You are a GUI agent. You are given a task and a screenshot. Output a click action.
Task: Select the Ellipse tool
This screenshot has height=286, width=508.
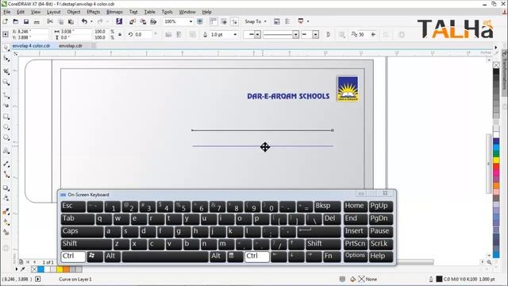click(x=6, y=127)
